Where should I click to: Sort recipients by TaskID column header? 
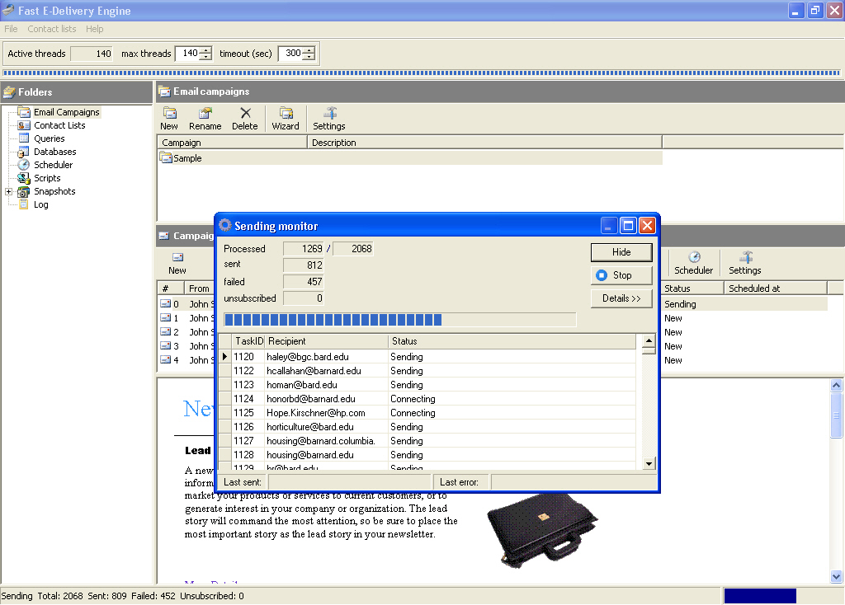point(249,341)
